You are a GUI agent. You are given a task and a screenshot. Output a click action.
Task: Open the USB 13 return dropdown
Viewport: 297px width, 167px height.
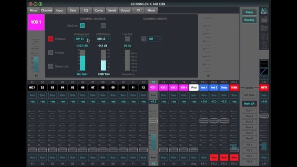point(103,39)
